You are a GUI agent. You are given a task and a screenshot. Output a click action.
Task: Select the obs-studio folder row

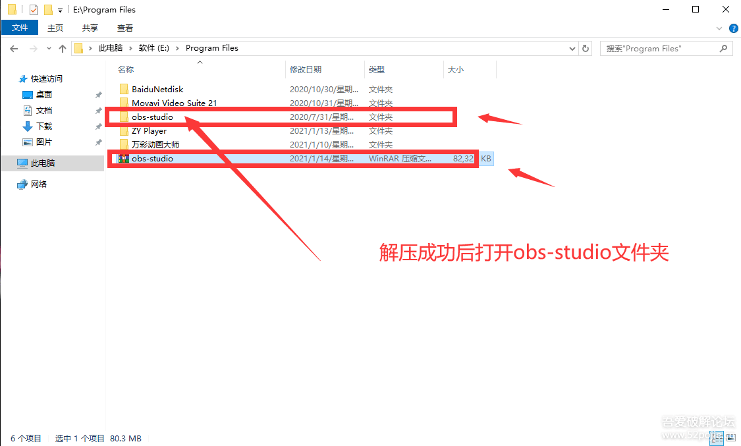pos(282,117)
